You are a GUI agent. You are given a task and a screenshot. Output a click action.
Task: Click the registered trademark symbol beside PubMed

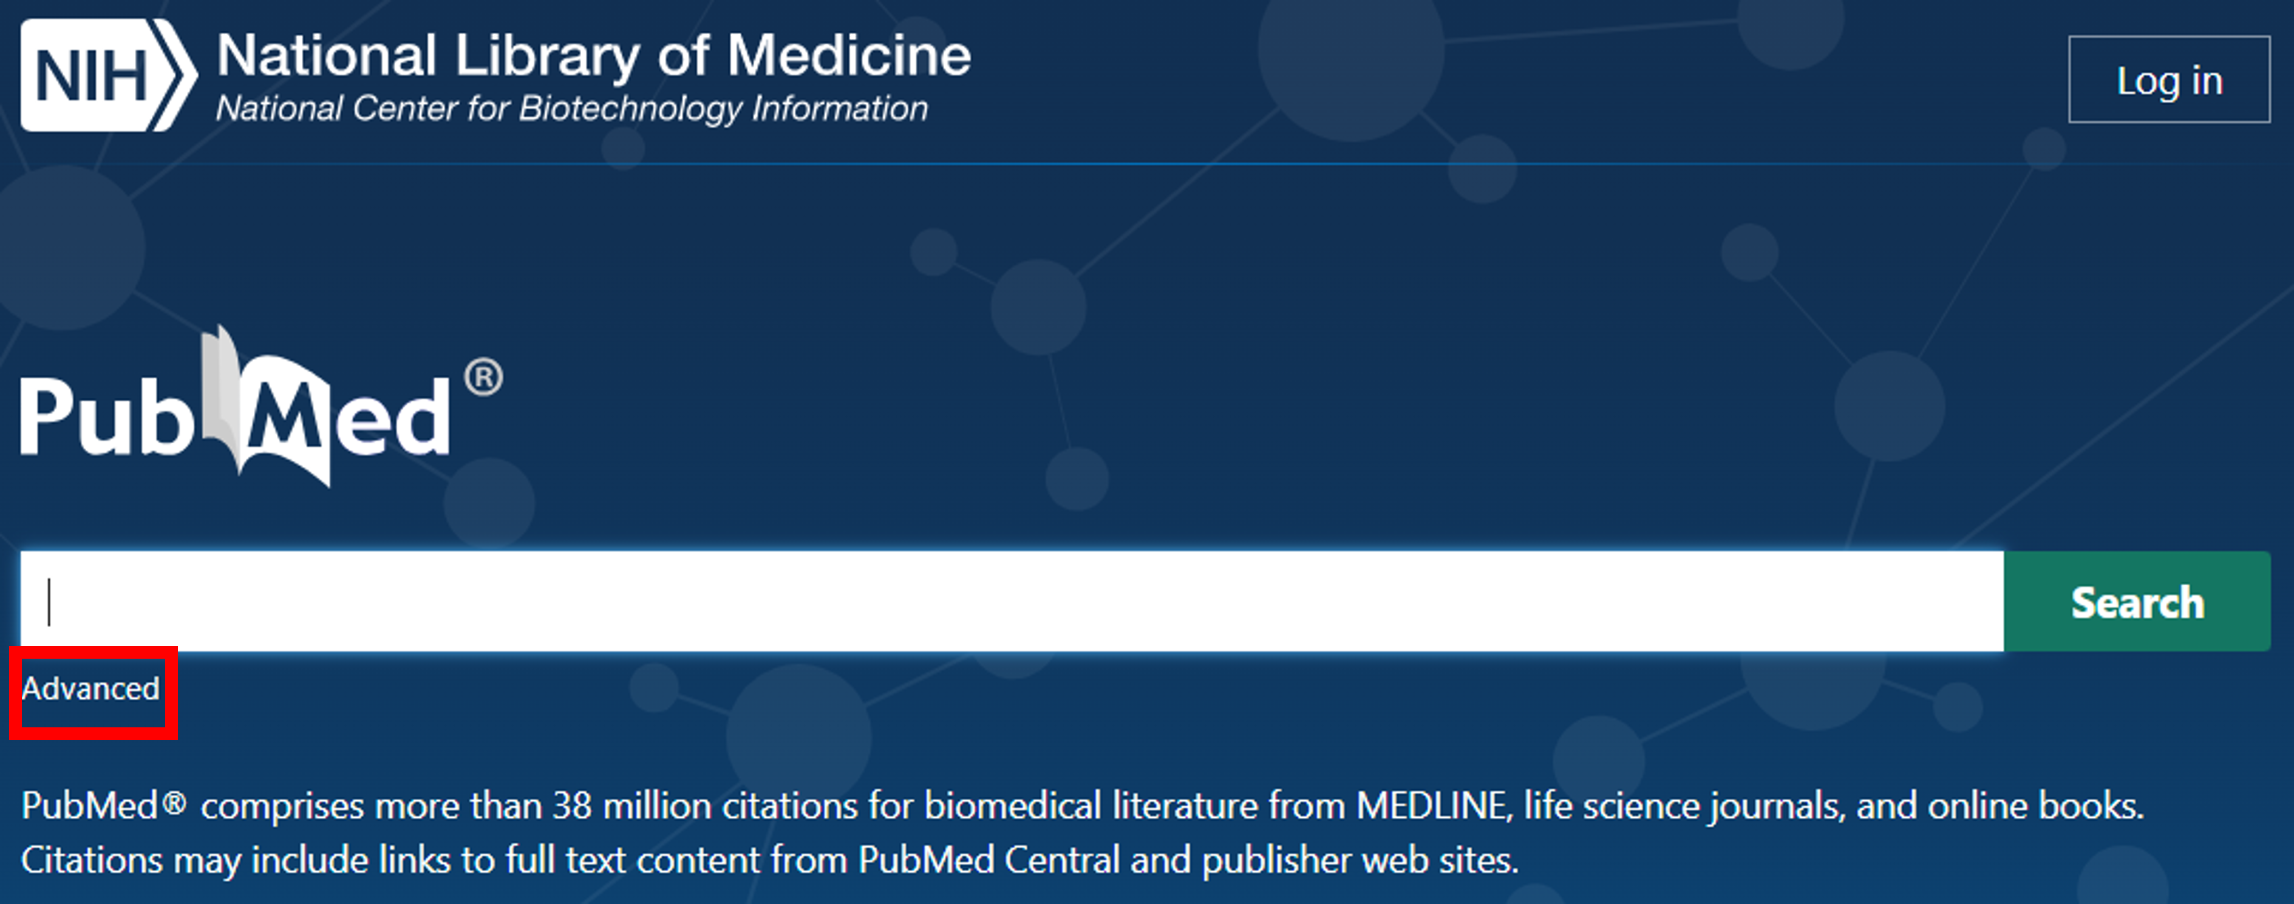483,378
